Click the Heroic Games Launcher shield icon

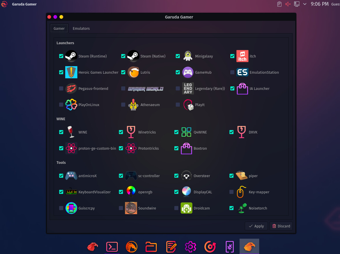71,72
